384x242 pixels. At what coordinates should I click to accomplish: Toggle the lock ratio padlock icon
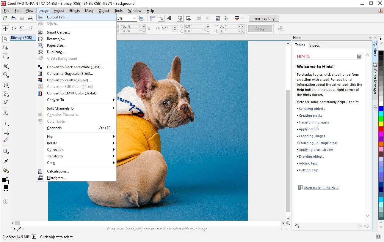149,29
